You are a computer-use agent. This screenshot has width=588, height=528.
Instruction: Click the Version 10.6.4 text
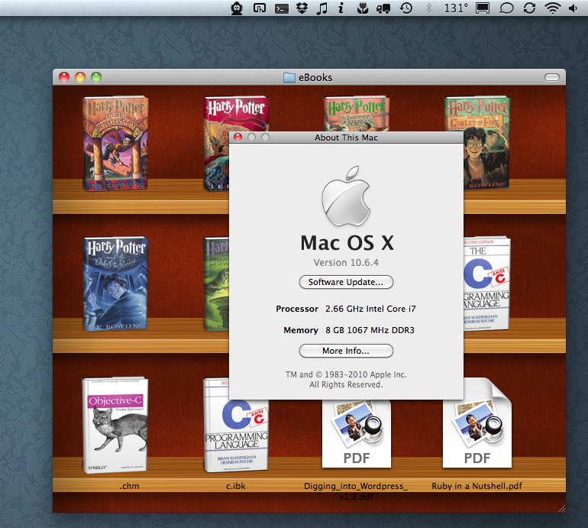pos(346,263)
